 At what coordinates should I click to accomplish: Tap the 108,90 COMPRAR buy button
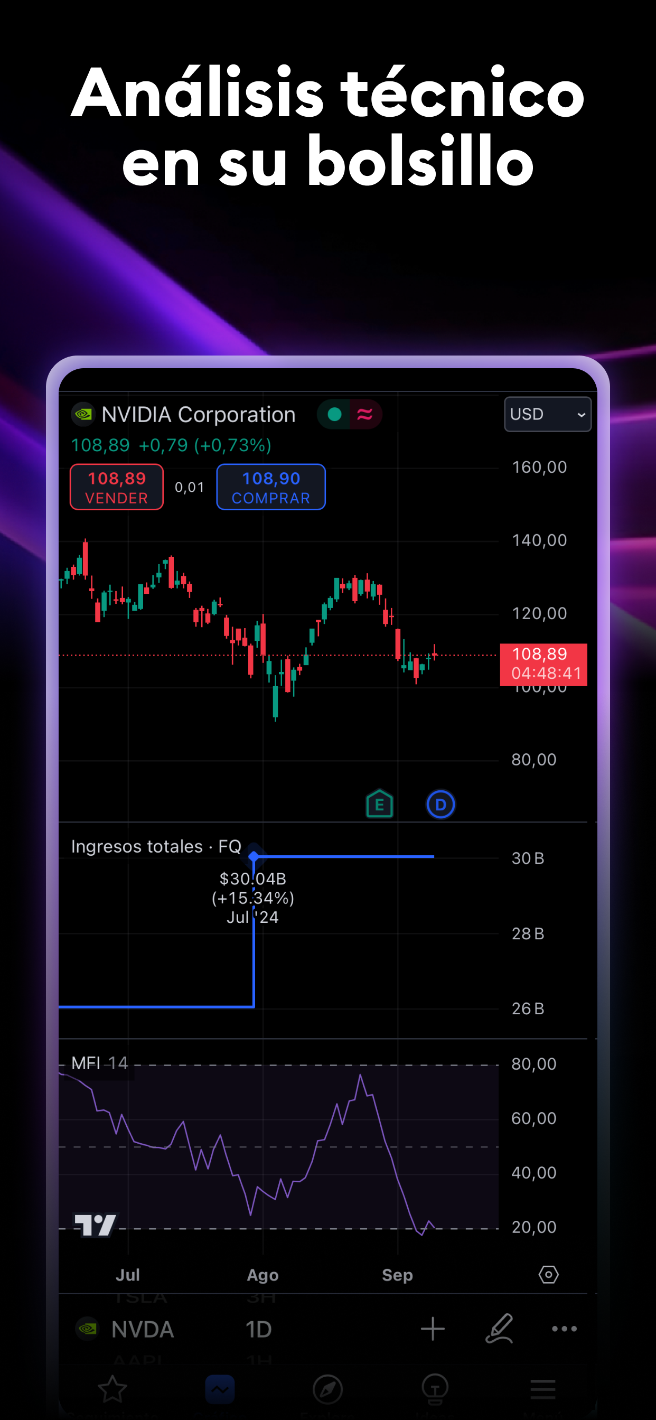[271, 487]
